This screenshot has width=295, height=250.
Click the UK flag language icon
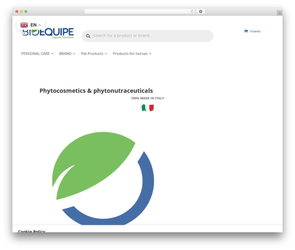pos(24,25)
